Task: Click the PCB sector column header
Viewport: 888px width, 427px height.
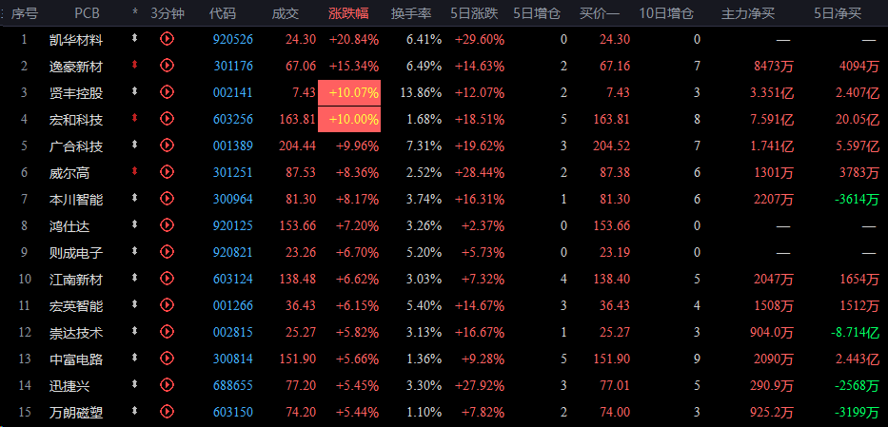Action: click(88, 13)
